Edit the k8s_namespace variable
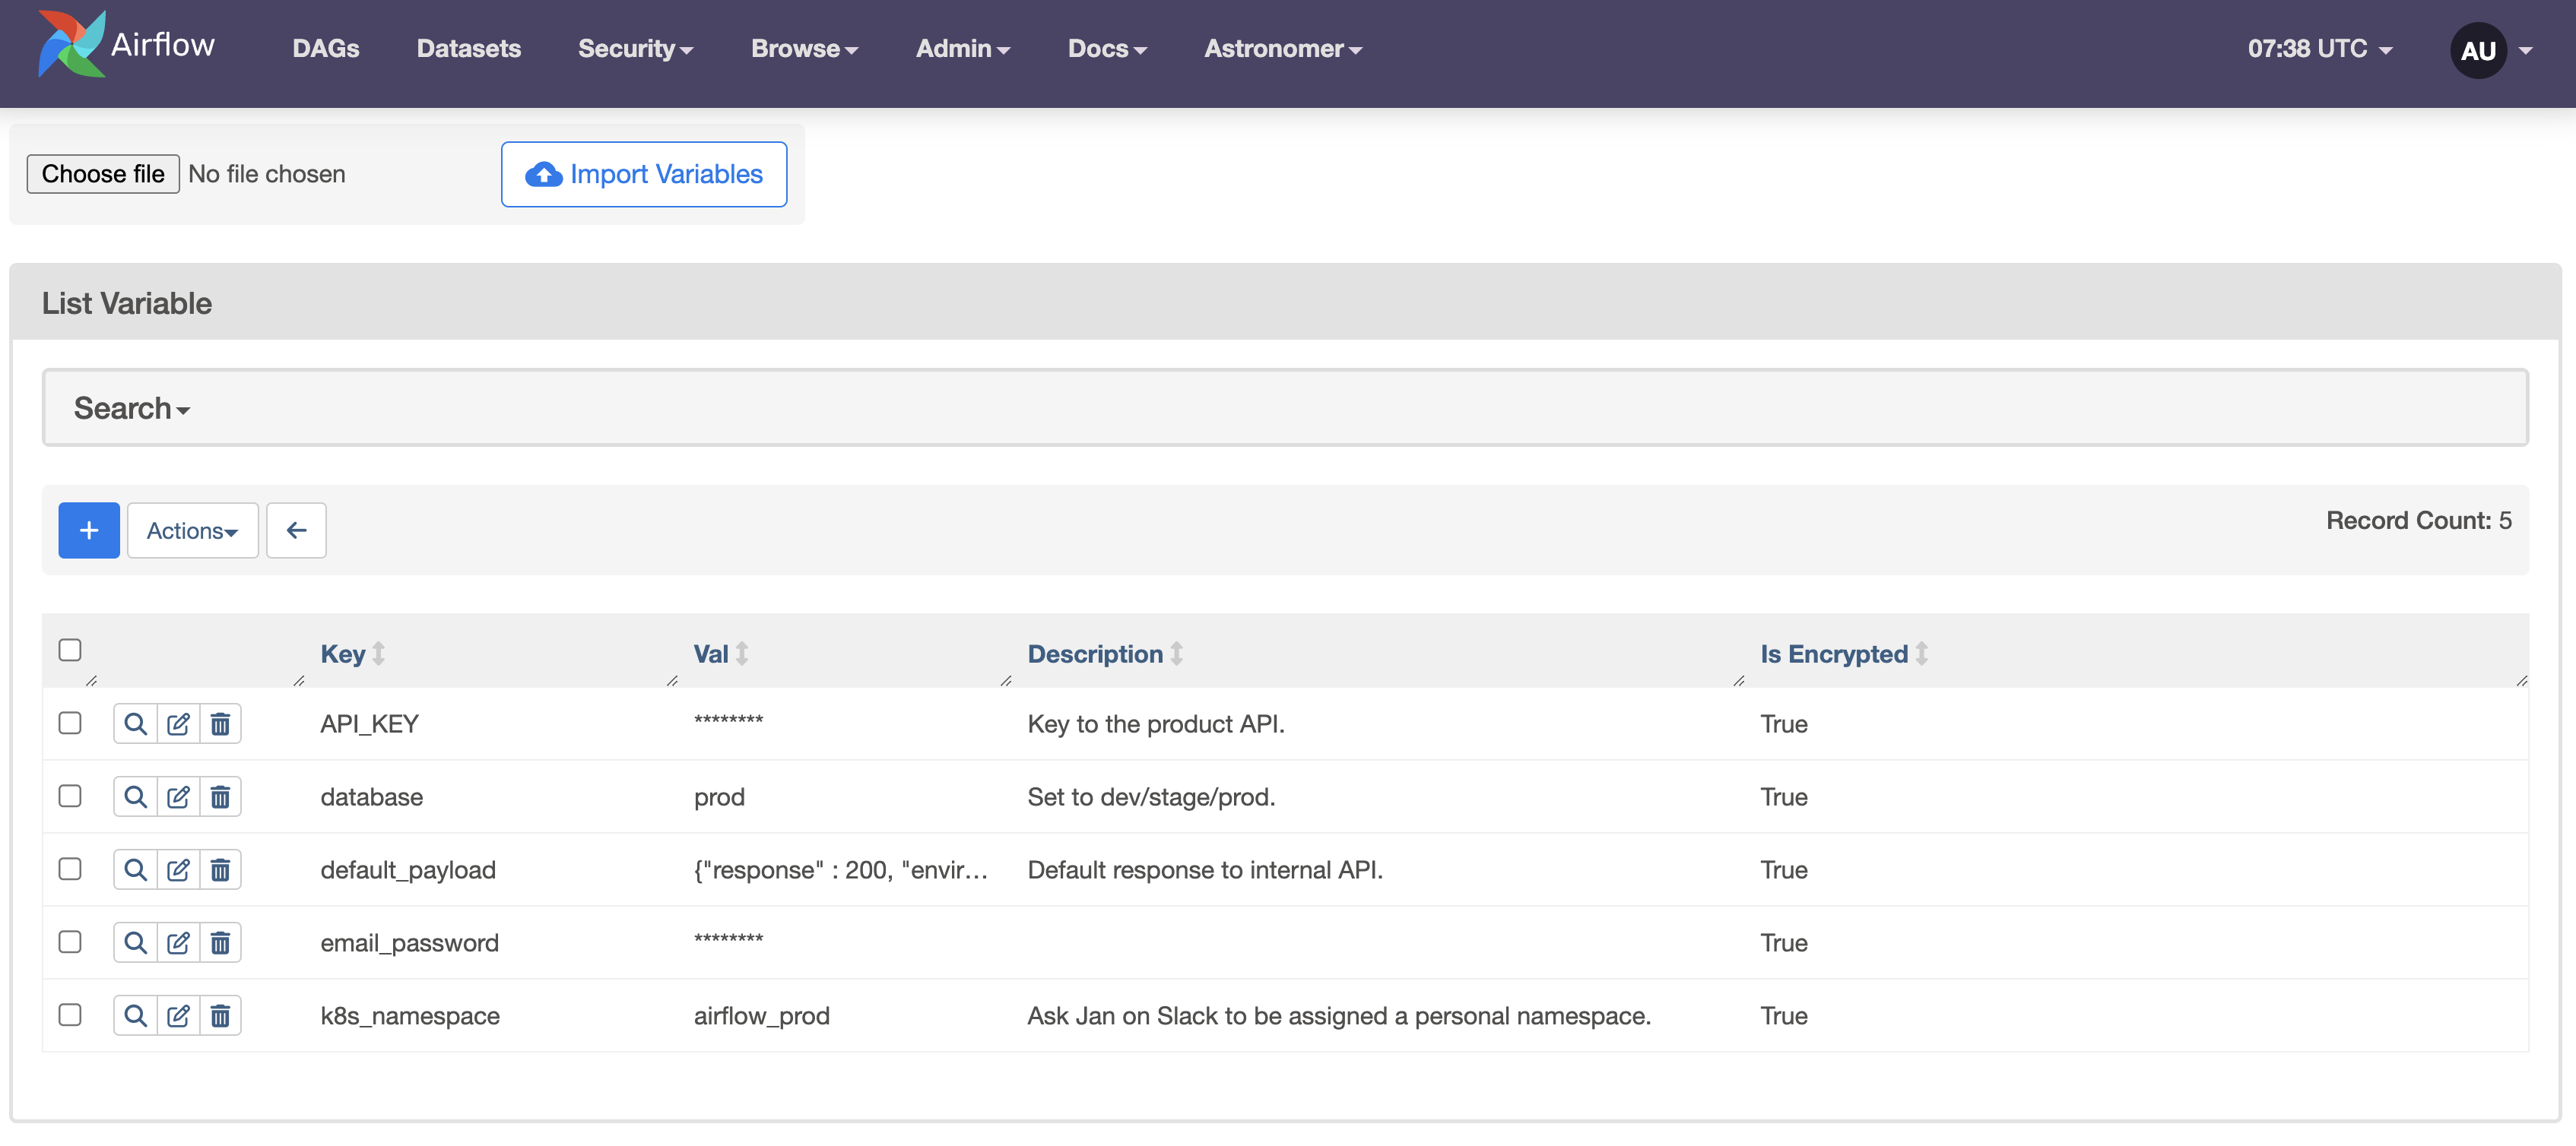Screen dimensions: 2576x1146 (x=178, y=1015)
